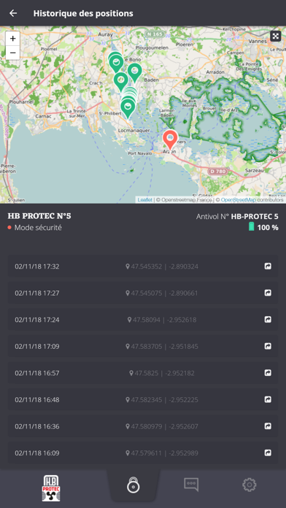The height and width of the screenshot is (508, 286).
Task: Click the Antivol N° HB-PROTEC 5 label
Action: (x=237, y=217)
